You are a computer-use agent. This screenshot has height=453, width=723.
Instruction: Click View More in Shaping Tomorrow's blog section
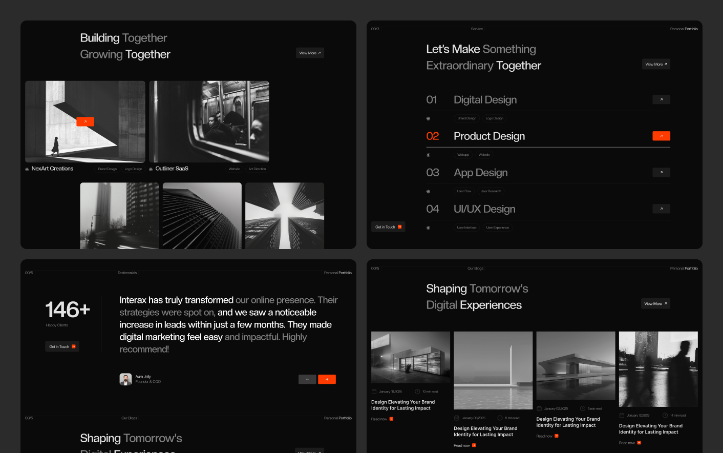click(655, 304)
